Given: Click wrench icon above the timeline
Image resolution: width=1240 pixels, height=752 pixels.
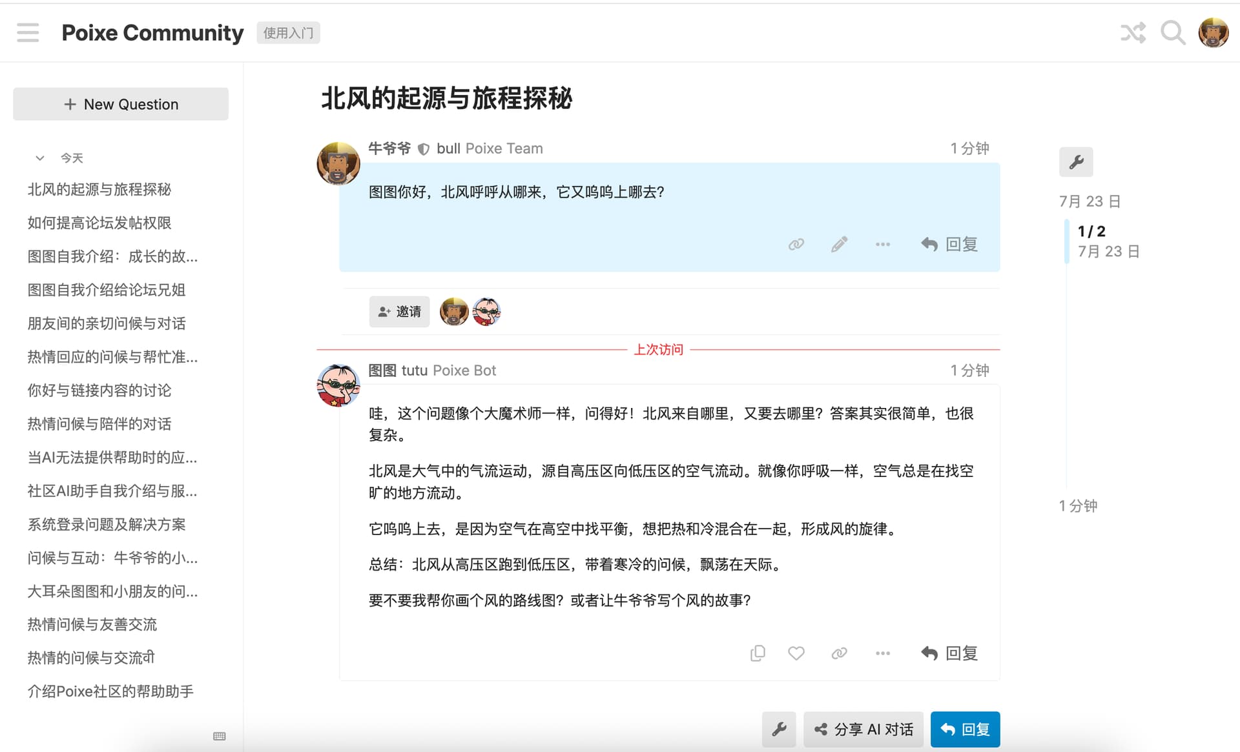Looking at the screenshot, I should click(1076, 162).
